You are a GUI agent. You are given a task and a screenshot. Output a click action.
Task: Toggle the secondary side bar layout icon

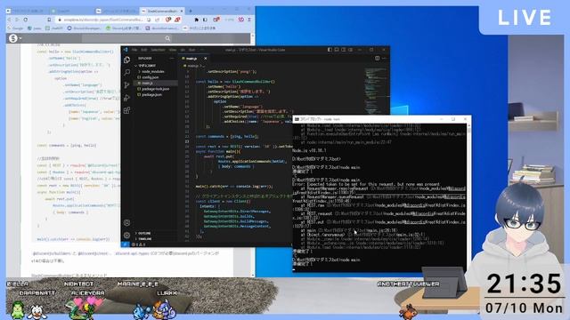pos(343,50)
